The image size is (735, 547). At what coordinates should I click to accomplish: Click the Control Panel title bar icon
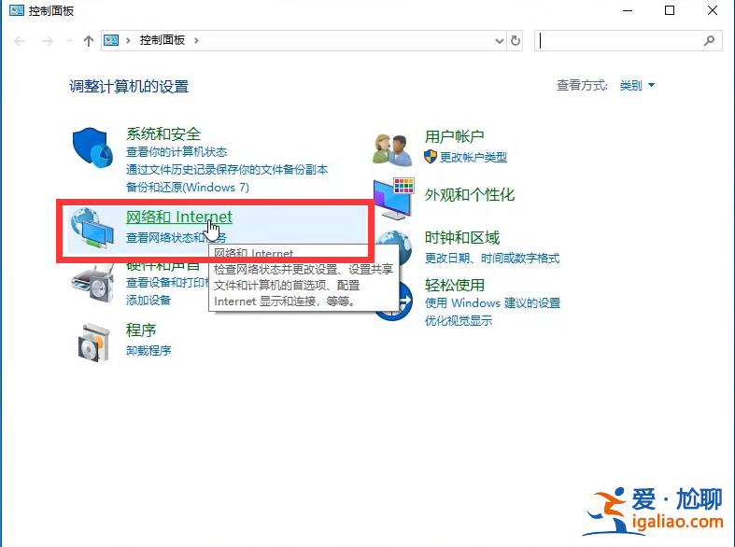[x=17, y=10]
